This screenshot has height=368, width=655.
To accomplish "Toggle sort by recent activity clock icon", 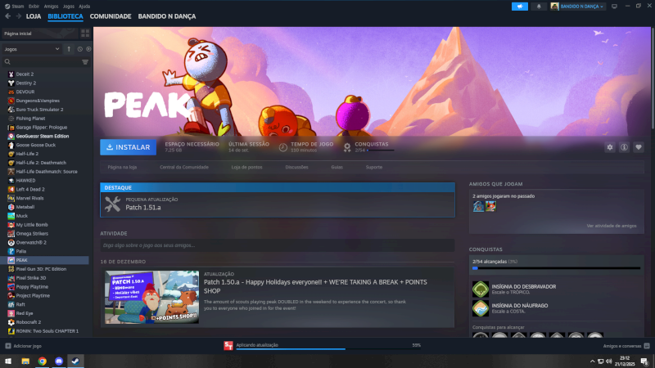I will [79, 49].
